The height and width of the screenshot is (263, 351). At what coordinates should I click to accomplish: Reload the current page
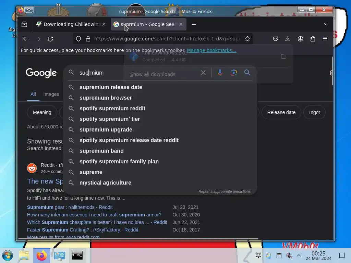(51, 39)
